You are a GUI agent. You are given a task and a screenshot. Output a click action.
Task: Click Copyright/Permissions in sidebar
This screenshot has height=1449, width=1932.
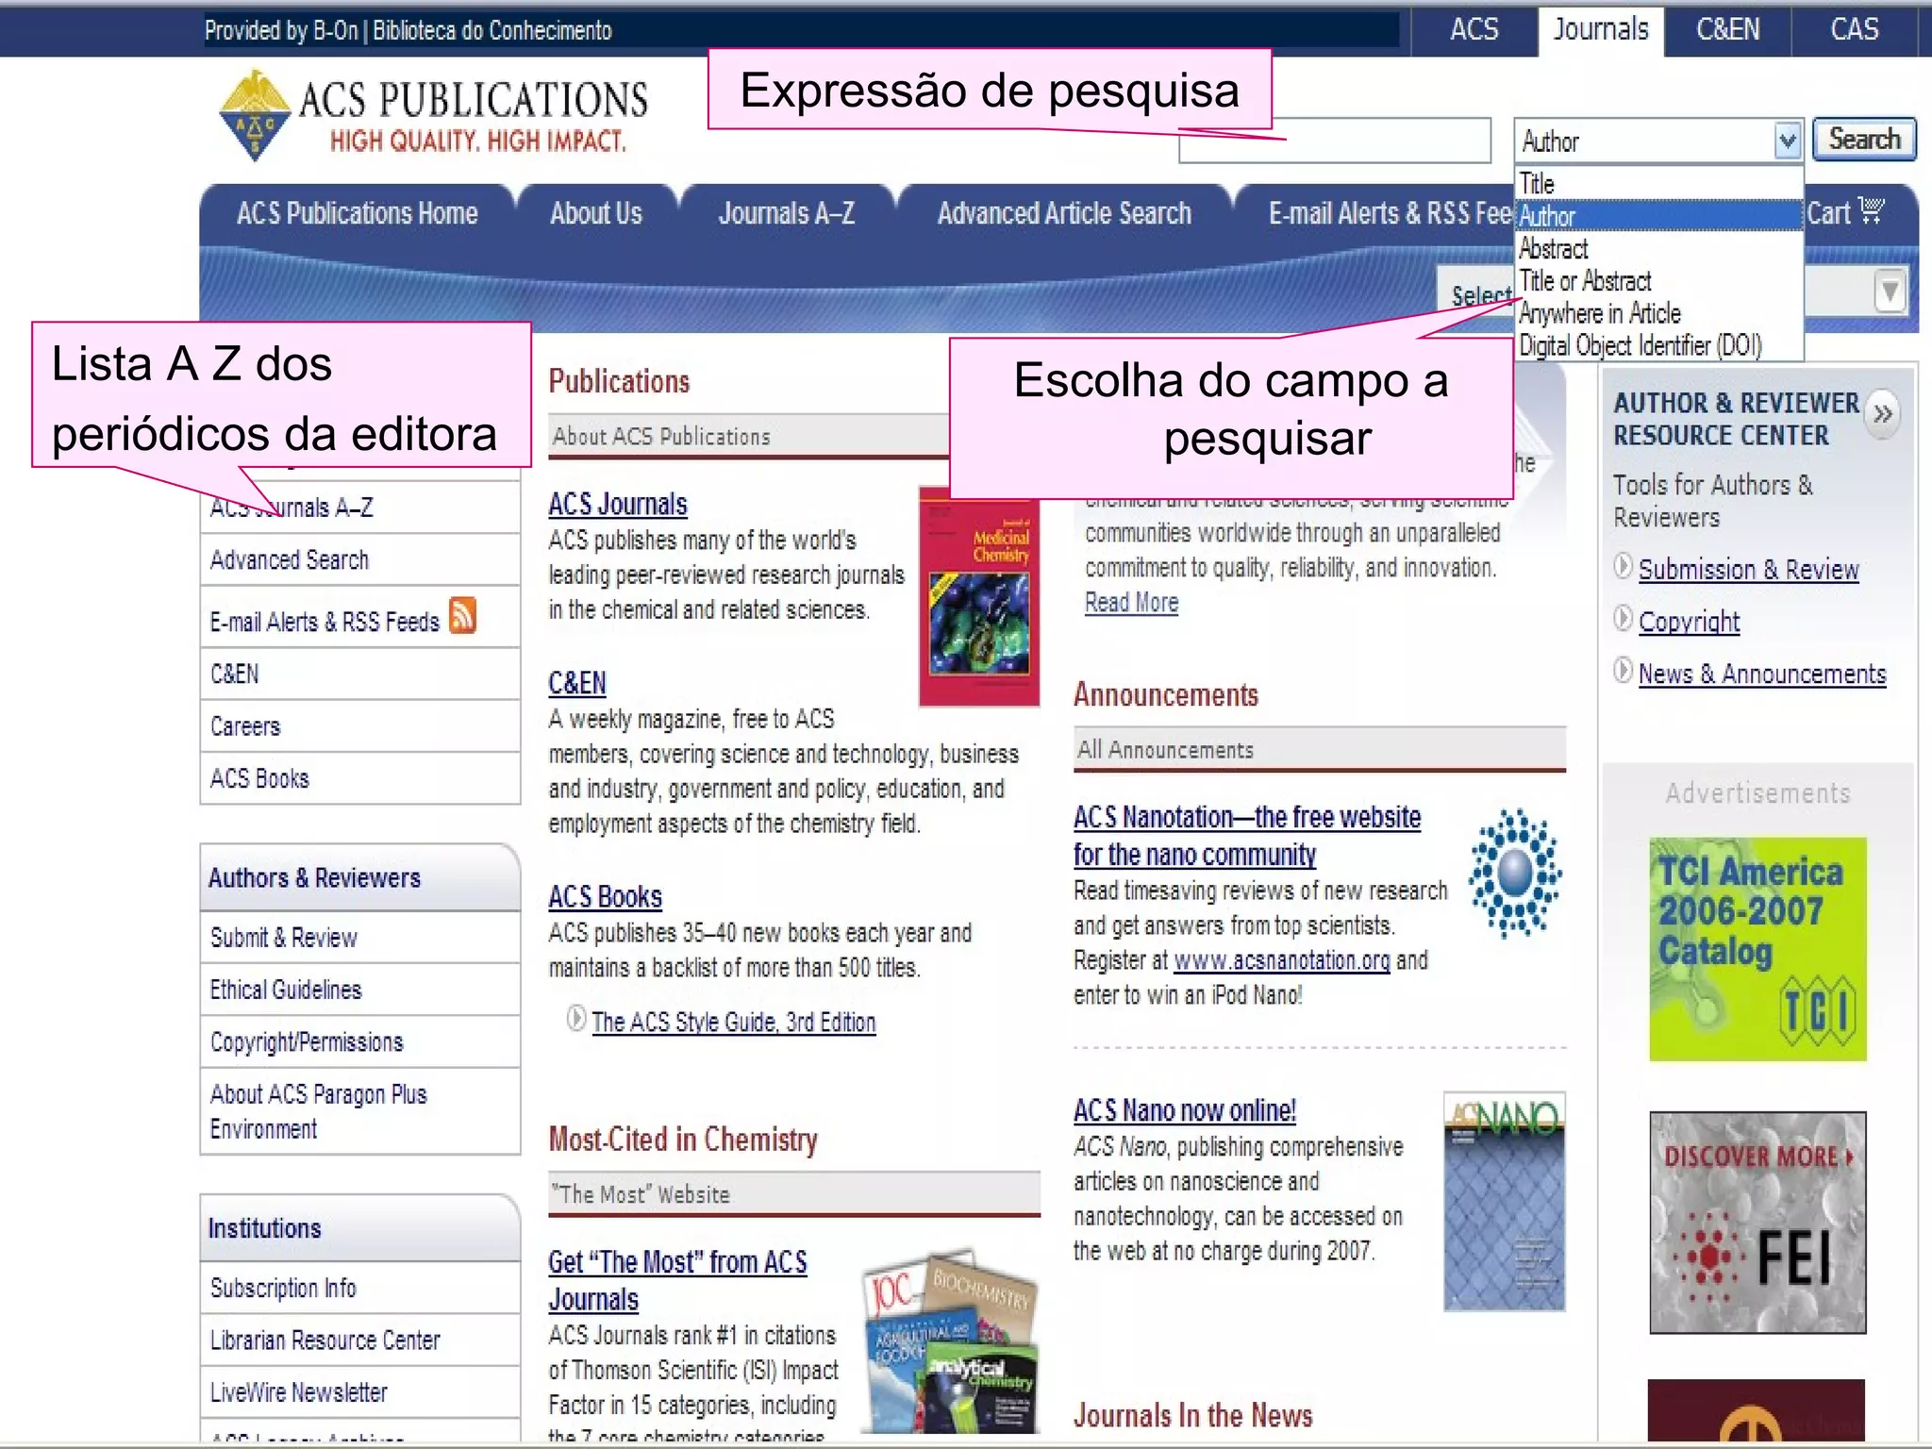click(x=360, y=1042)
